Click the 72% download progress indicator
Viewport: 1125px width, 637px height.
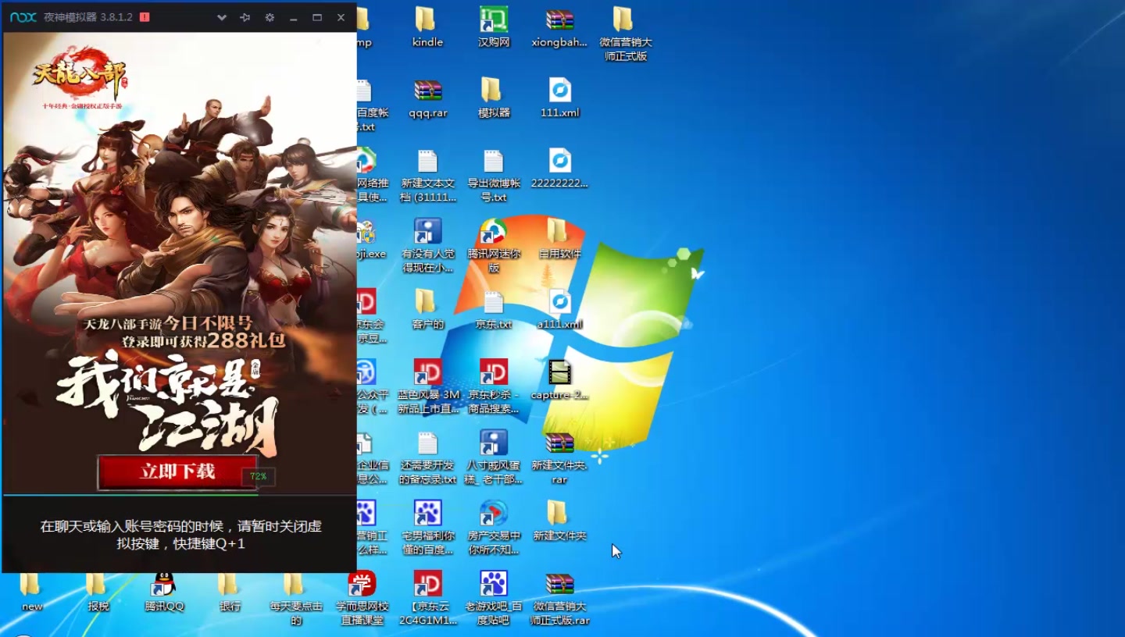coord(258,476)
